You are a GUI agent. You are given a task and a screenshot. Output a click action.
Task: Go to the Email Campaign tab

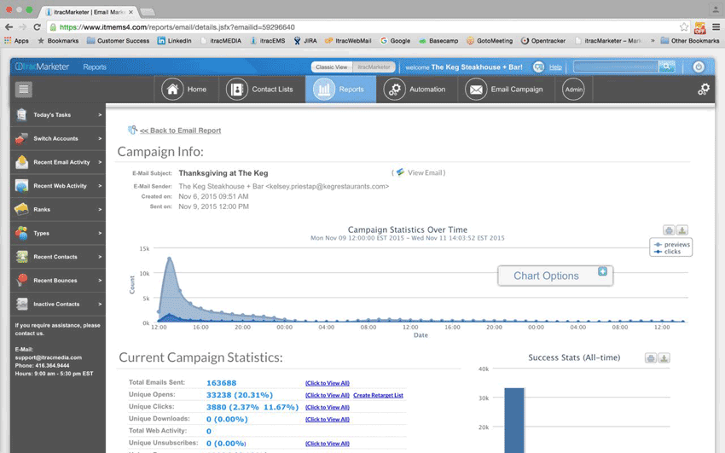(x=505, y=90)
